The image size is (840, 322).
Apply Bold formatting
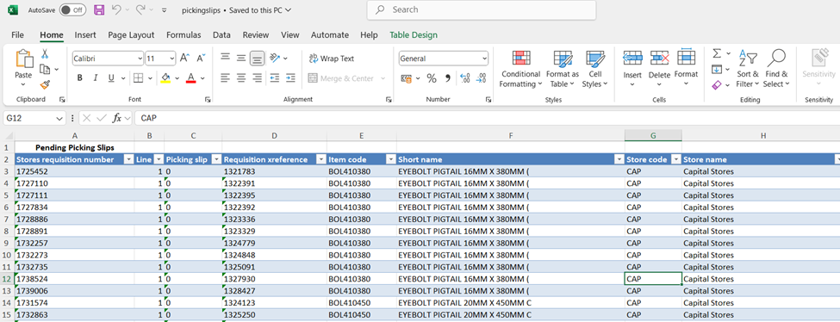pyautogui.click(x=80, y=78)
